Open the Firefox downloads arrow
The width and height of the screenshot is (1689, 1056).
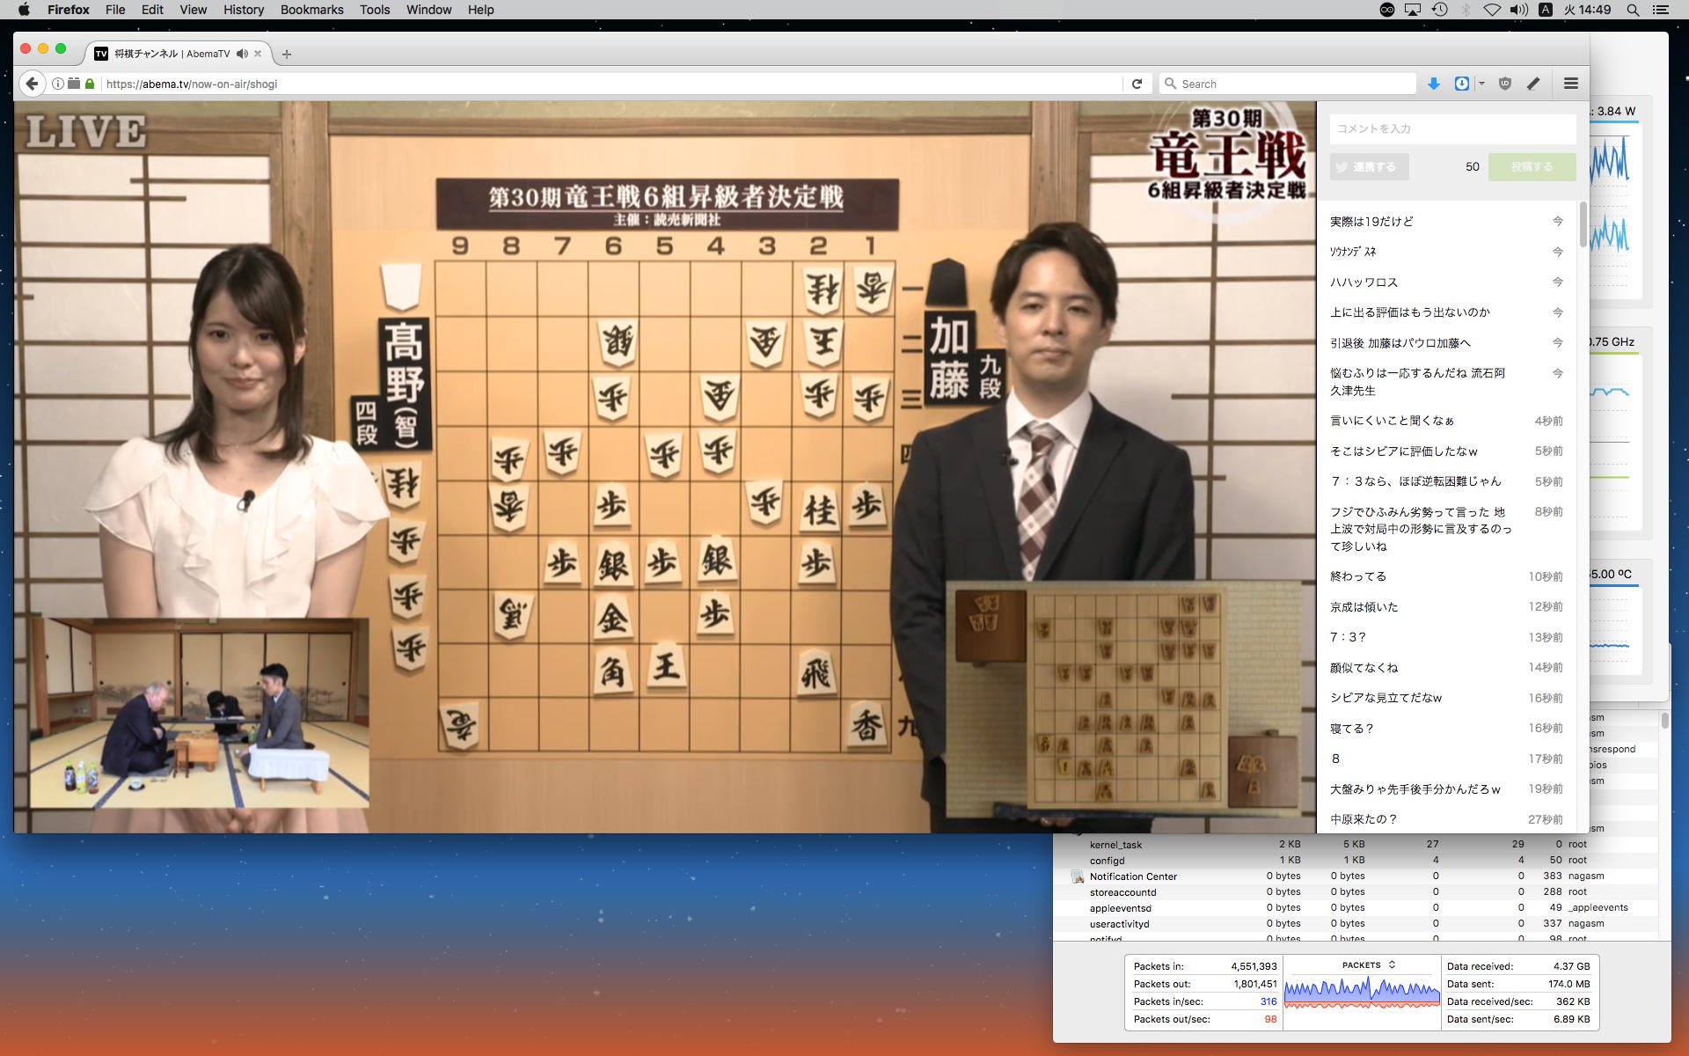click(1433, 84)
